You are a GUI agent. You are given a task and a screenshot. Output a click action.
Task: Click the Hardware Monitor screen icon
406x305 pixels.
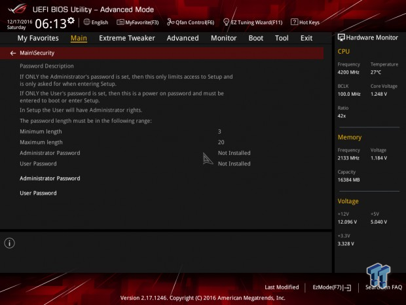(341, 37)
